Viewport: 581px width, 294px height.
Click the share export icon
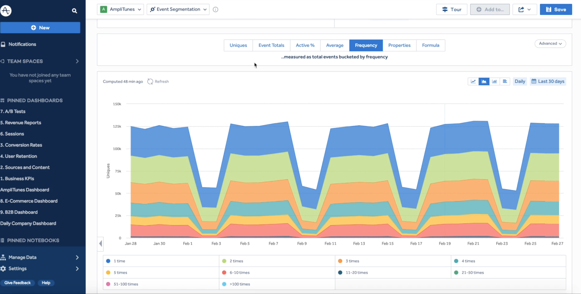point(521,10)
